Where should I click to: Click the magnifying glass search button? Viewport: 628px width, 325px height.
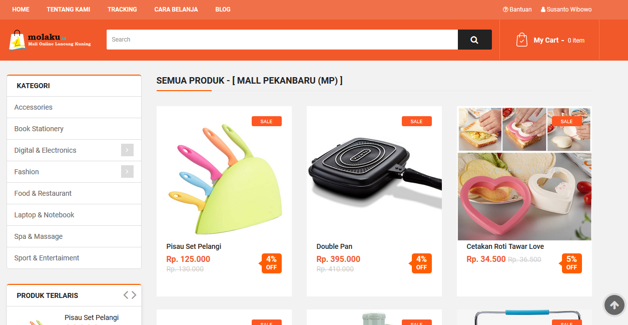474,40
